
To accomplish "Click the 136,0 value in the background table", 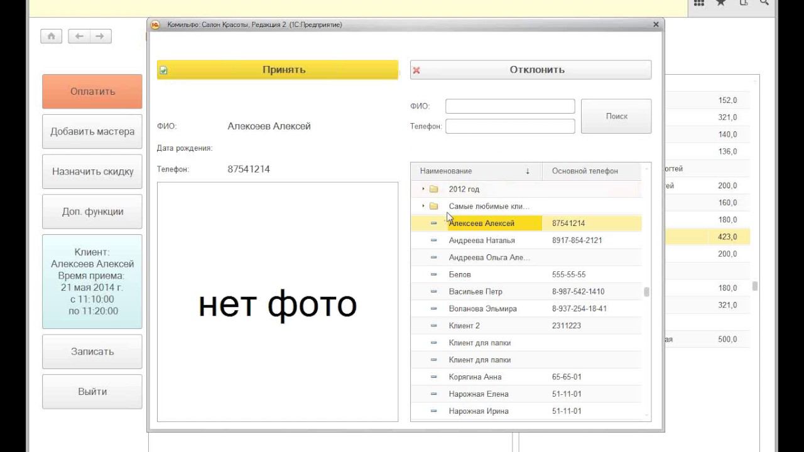I will pos(727,151).
